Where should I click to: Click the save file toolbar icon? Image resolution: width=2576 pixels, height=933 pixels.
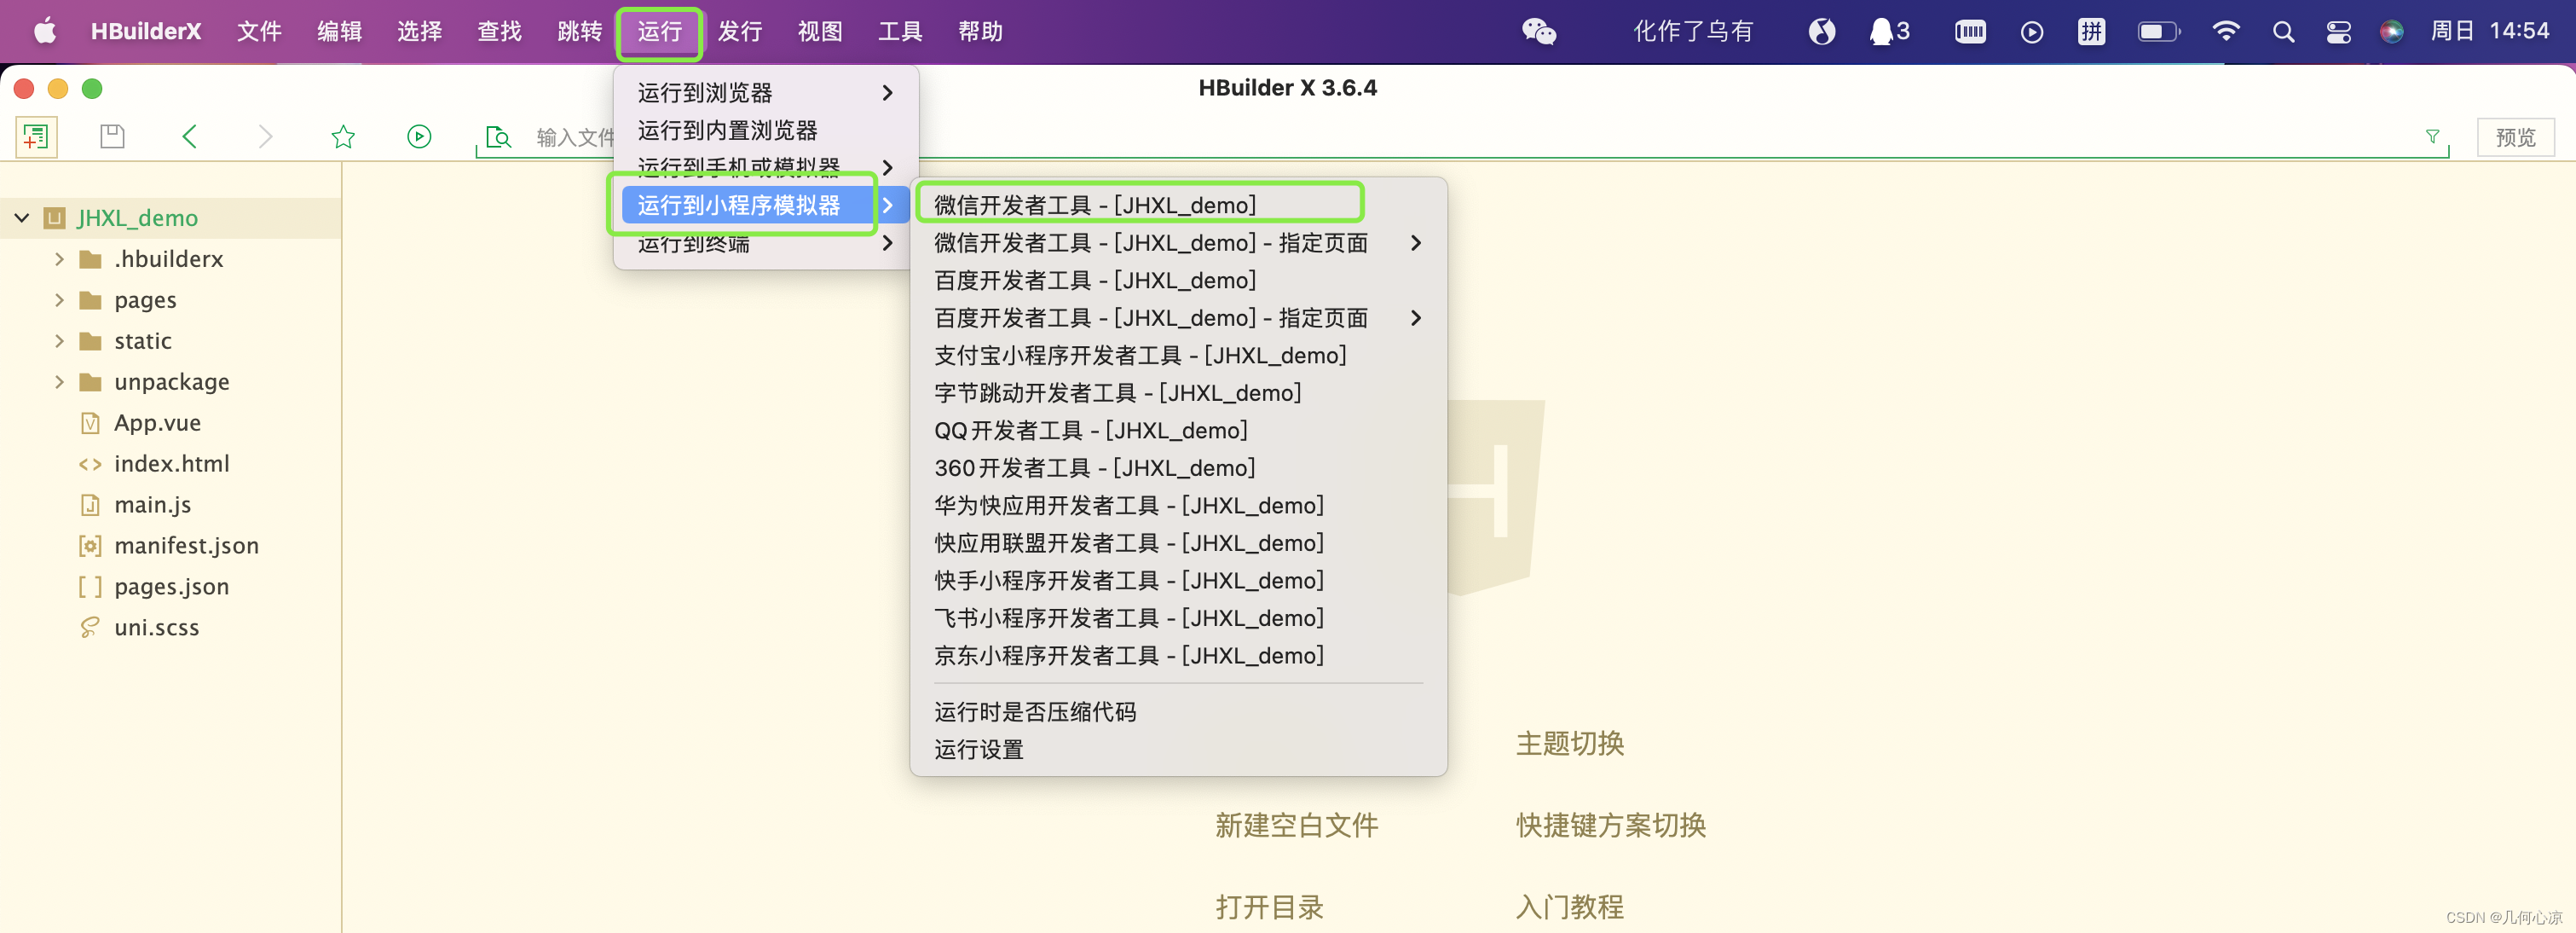[x=112, y=136]
